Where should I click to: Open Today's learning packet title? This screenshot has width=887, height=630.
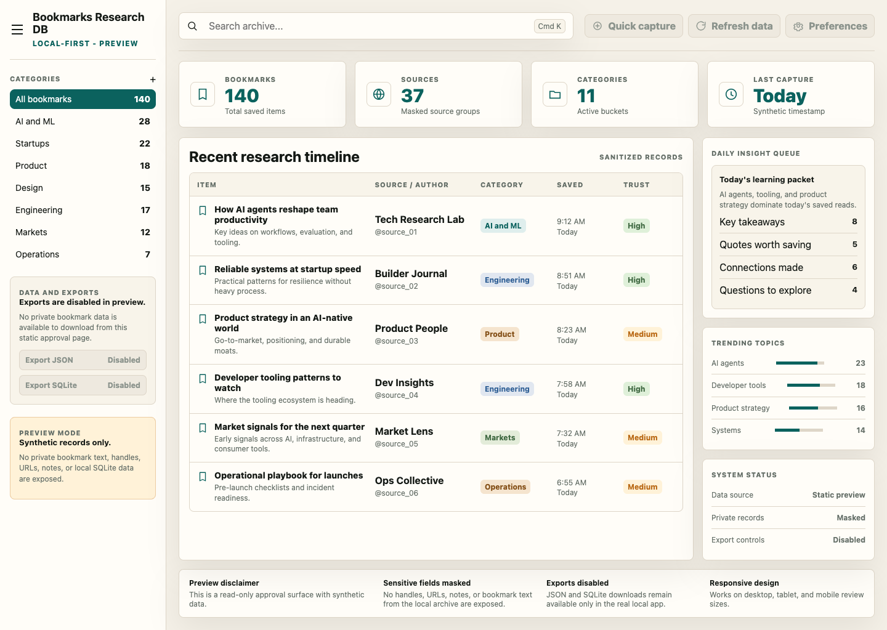767,180
